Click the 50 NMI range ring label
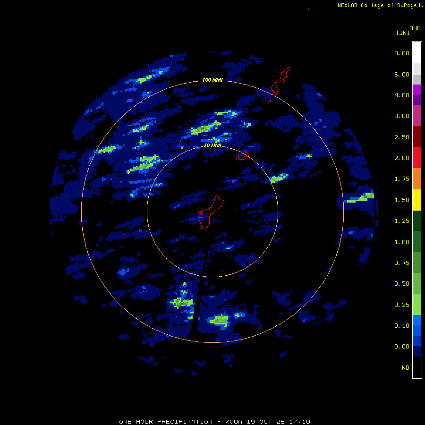 (212, 145)
